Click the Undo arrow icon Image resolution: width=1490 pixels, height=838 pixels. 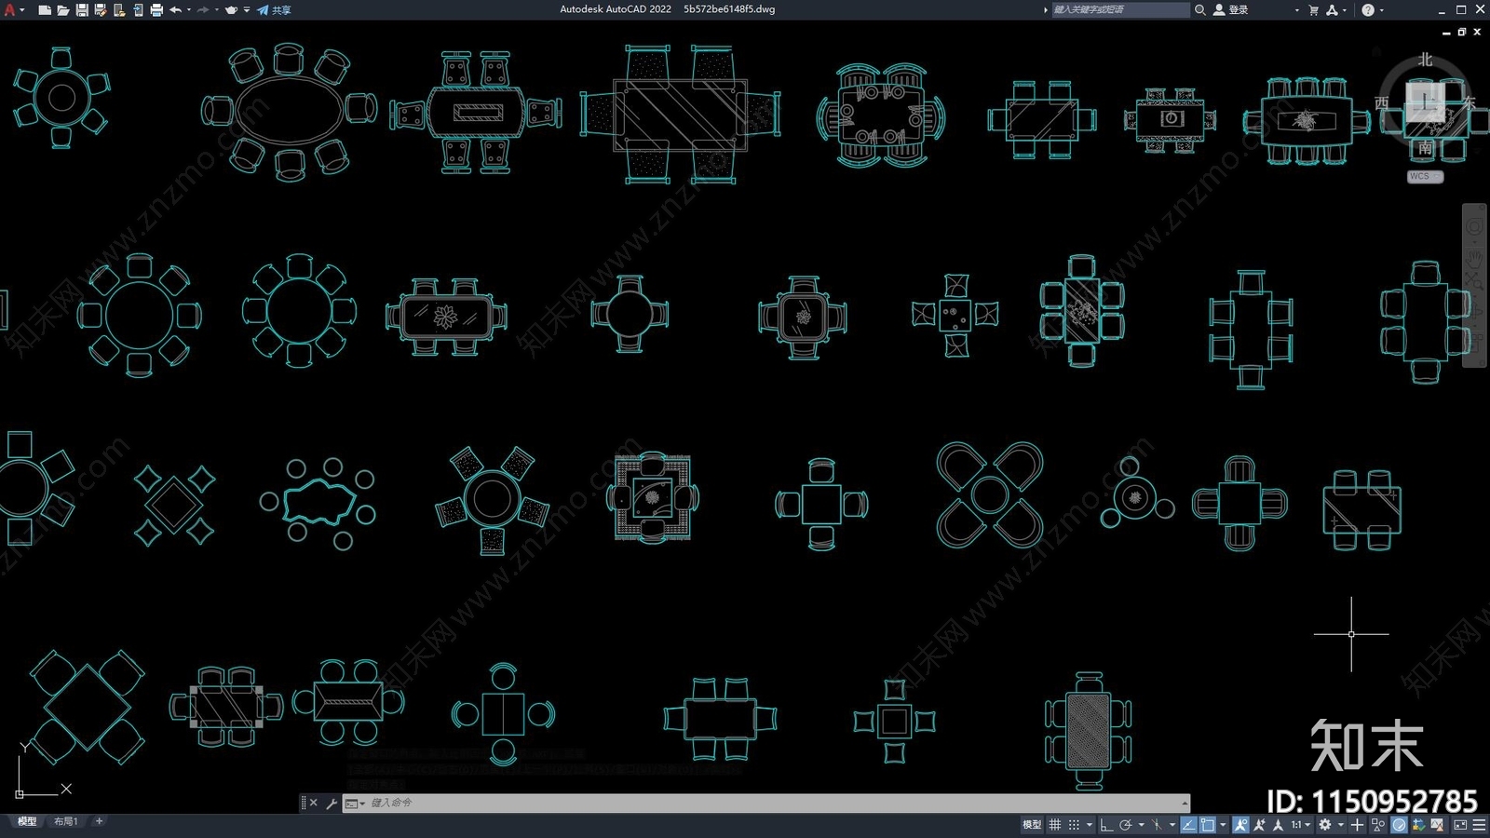point(175,10)
